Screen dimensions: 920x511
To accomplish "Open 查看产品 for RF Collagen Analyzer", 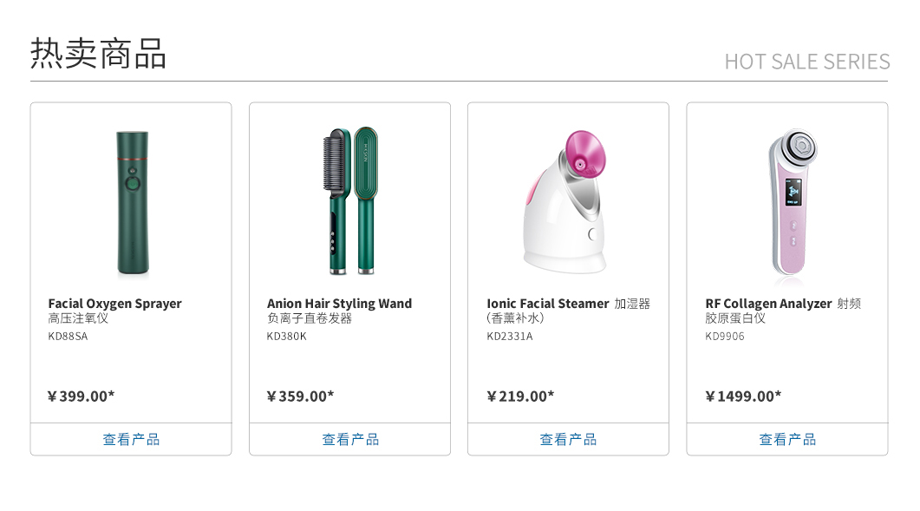I will click(x=787, y=439).
